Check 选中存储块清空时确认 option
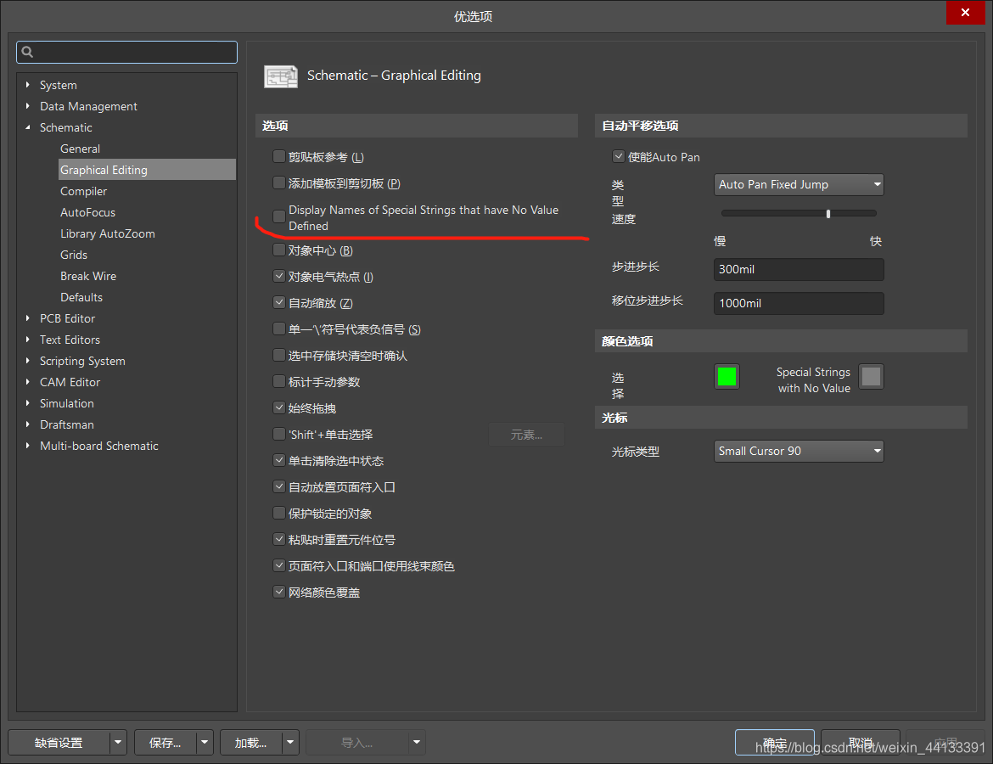Viewport: 993px width, 764px height. 278,356
